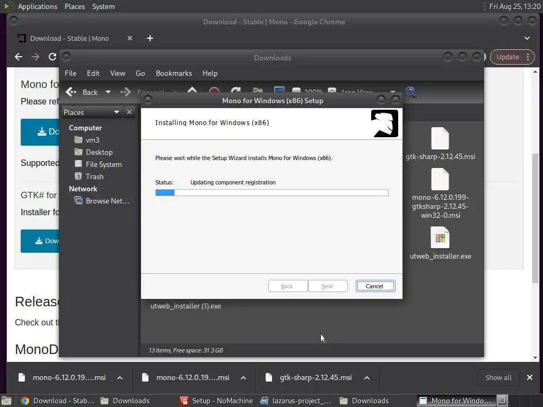Screen dimensions: 543x407
Task: Click the show desktop icon in taskbar
Action: (x=6, y=401)
